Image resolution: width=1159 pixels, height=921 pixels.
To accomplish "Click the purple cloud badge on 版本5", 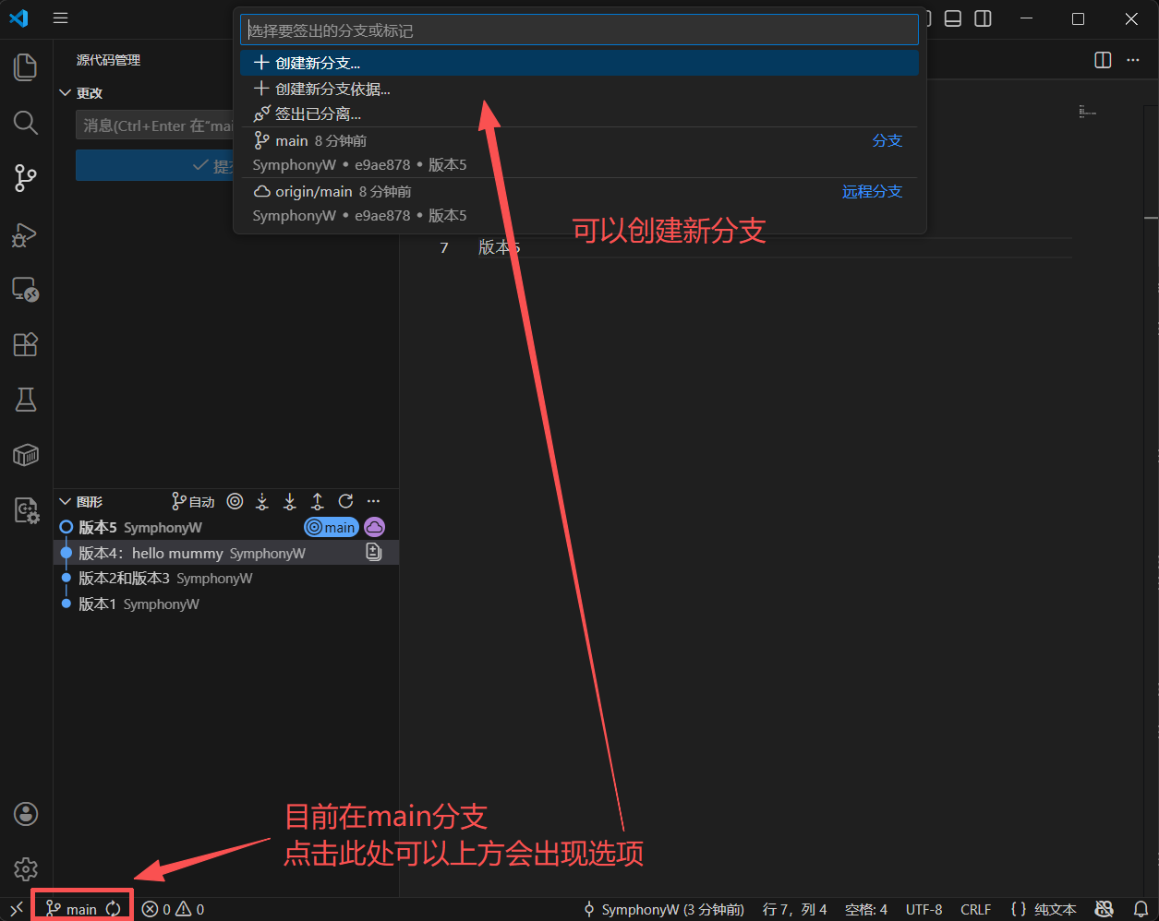I will (374, 527).
